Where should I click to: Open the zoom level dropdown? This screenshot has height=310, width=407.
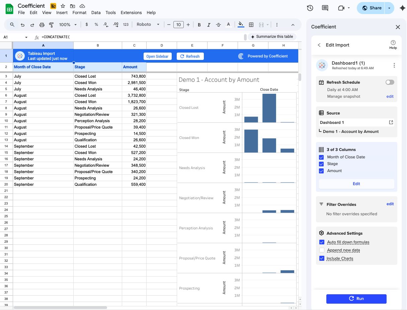tap(68, 25)
